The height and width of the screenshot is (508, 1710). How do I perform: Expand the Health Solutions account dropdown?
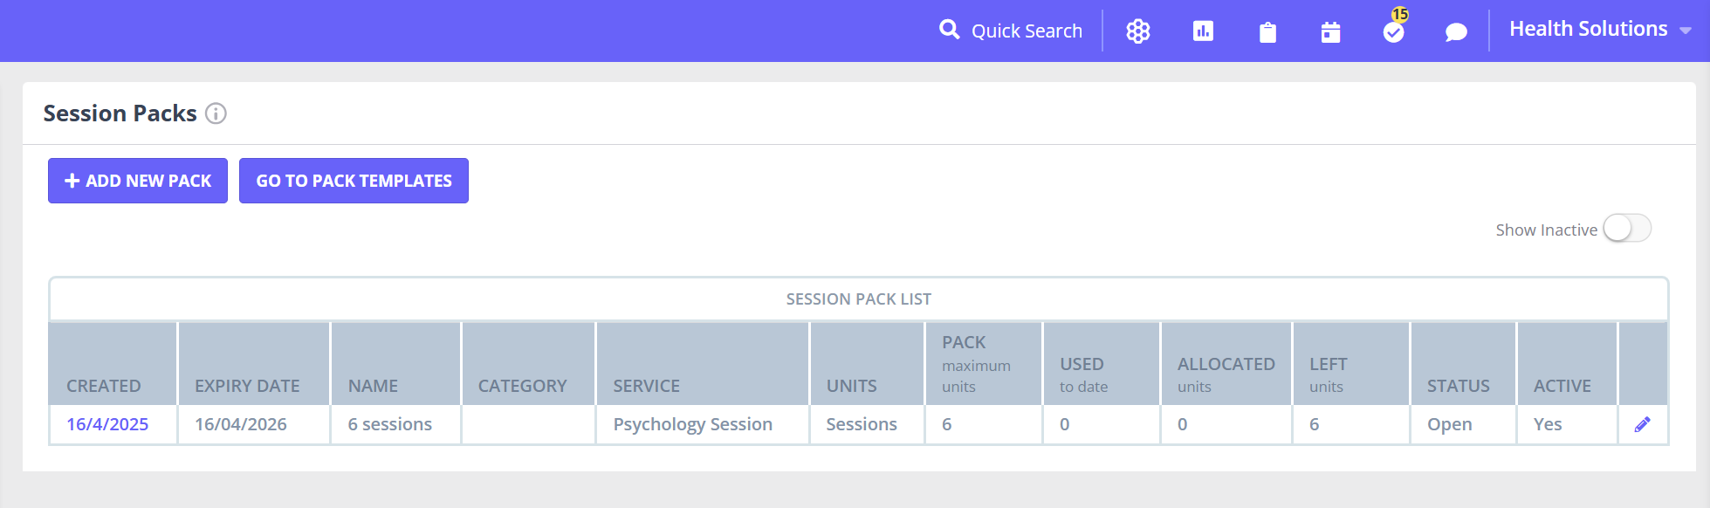coord(1600,29)
